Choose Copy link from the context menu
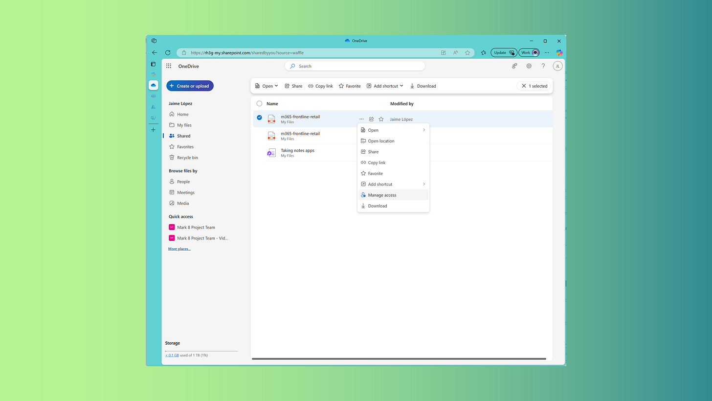 pyautogui.click(x=393, y=163)
